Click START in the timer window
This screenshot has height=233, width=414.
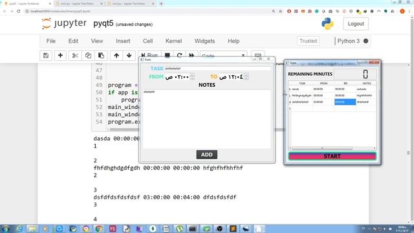point(332,156)
